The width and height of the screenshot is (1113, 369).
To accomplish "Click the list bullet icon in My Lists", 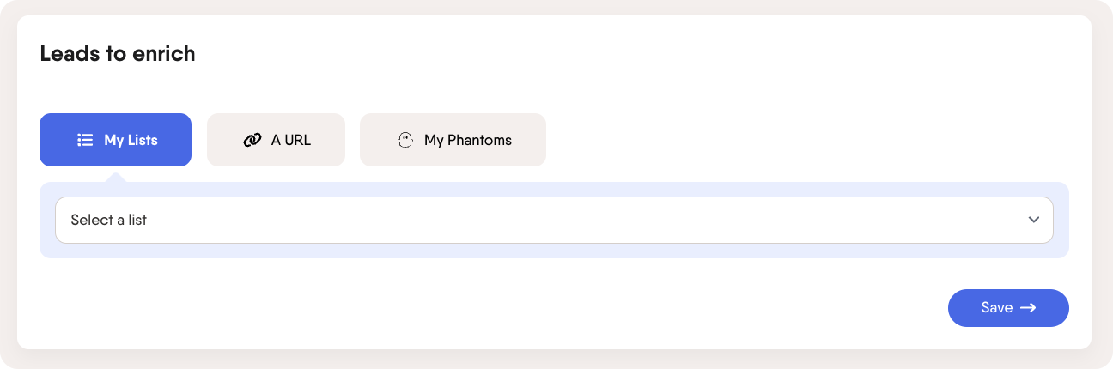I will point(84,140).
